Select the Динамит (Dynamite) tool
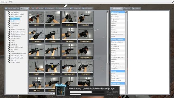 [118, 44]
